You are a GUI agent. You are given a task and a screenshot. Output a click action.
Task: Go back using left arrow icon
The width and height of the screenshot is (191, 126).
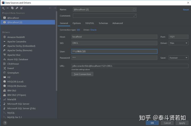tap(50, 8)
